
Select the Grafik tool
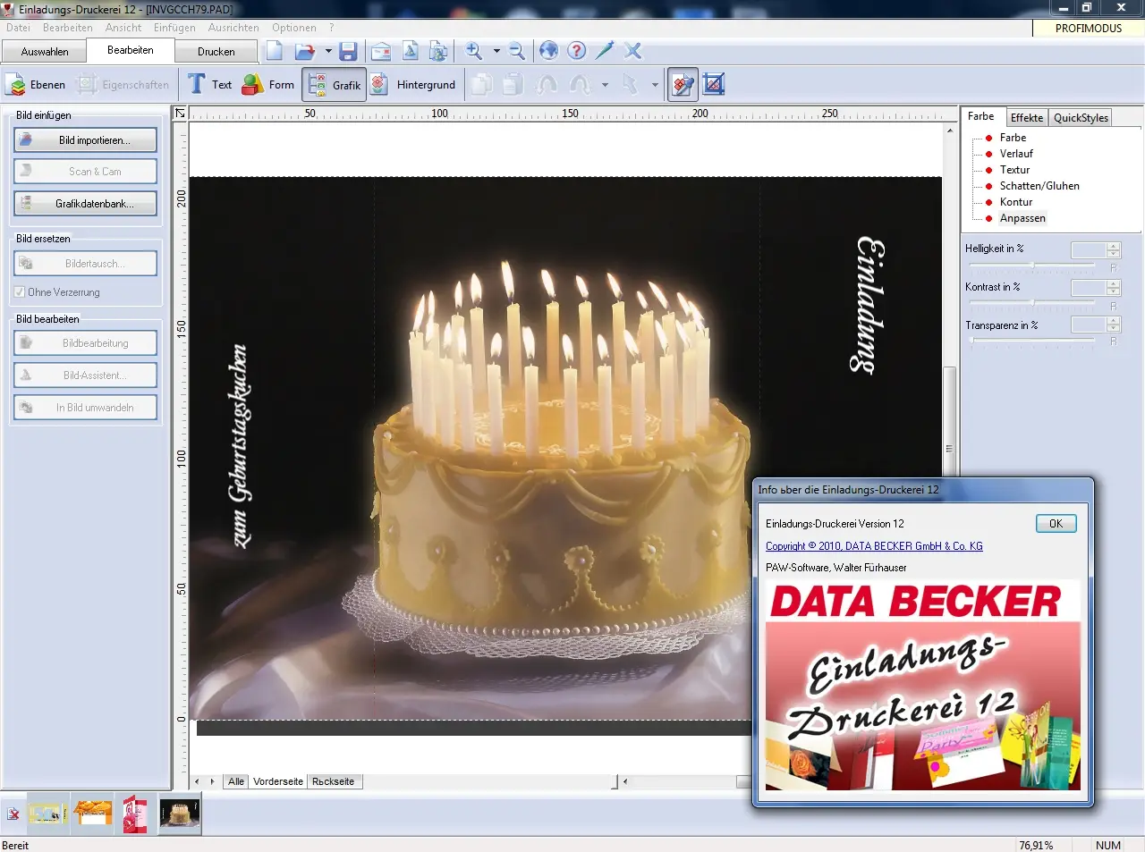point(334,85)
